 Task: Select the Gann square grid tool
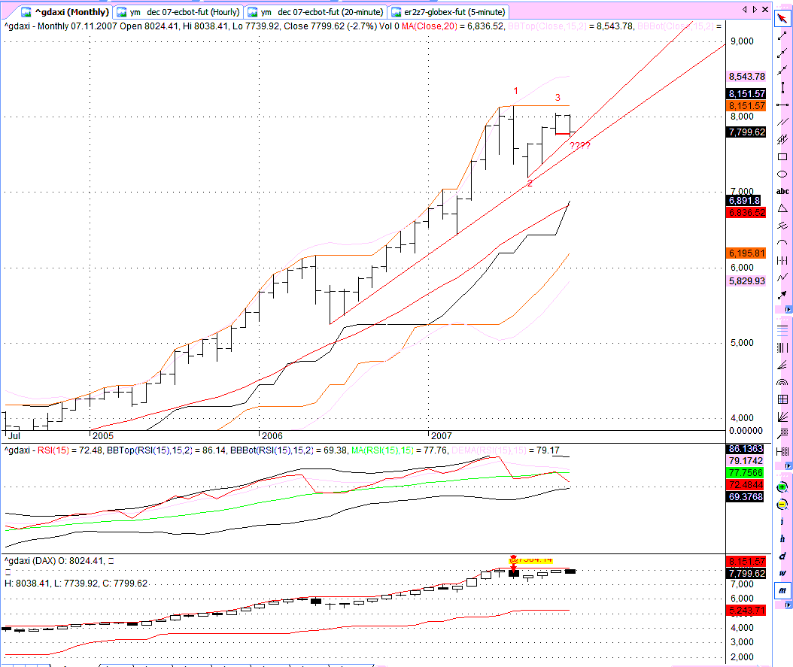click(782, 399)
